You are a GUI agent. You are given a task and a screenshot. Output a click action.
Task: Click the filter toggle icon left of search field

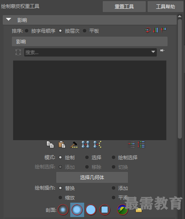point(18,52)
